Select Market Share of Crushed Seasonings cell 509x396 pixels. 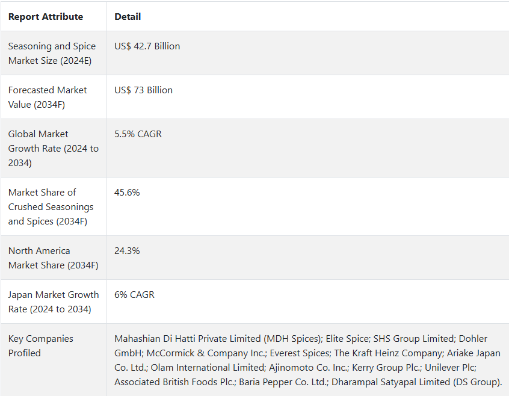(x=54, y=206)
